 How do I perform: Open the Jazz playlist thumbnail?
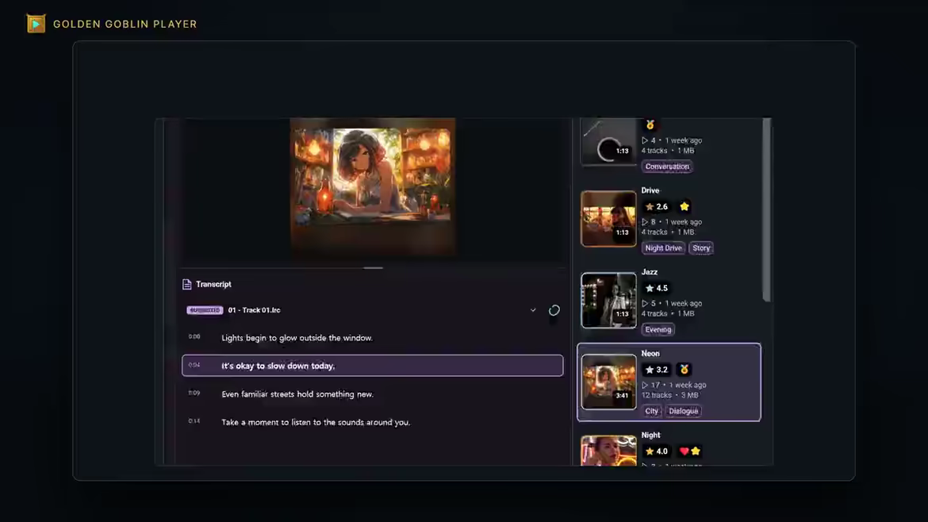[608, 300]
